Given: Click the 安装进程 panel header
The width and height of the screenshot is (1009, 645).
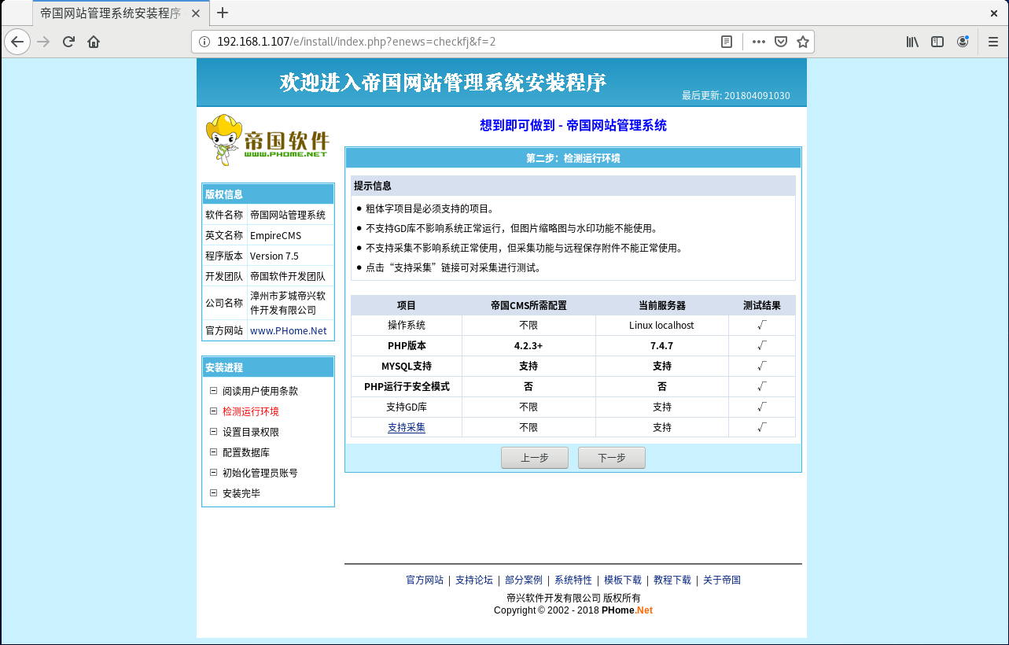Looking at the screenshot, I should (x=268, y=367).
